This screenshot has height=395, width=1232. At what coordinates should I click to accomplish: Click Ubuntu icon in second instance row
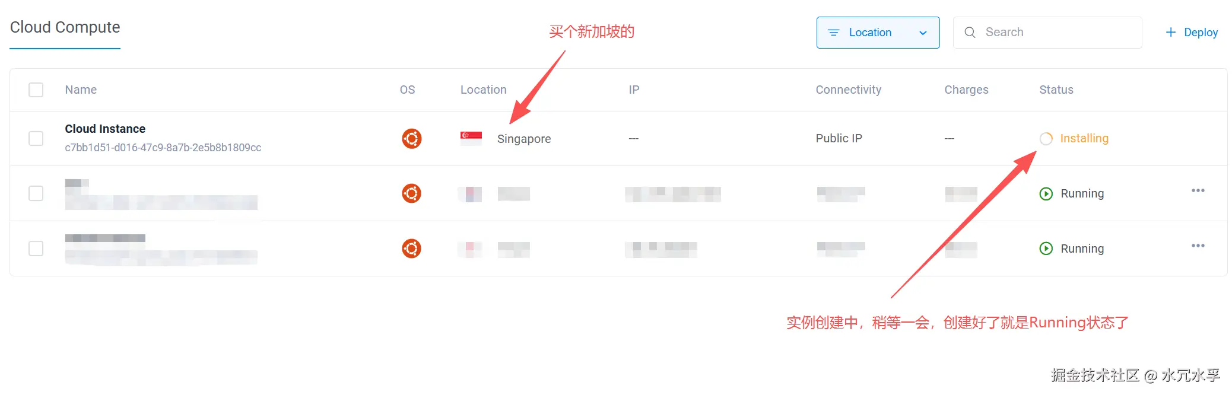pyautogui.click(x=411, y=193)
